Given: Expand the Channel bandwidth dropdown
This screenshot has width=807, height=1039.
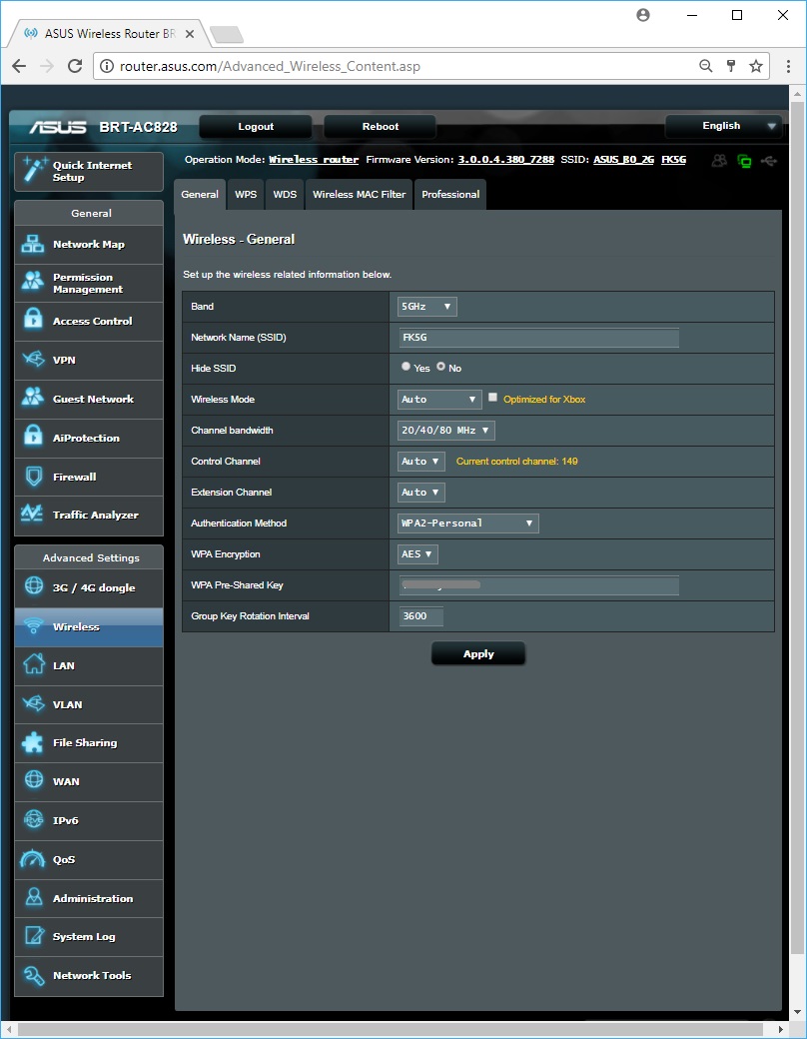Looking at the screenshot, I should pos(445,431).
